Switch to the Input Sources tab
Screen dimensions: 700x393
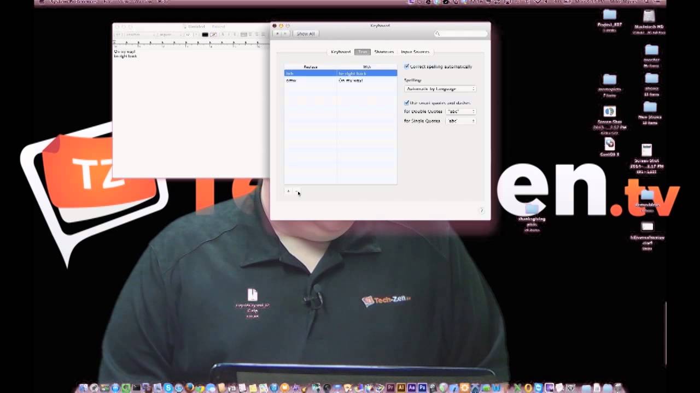pyautogui.click(x=415, y=52)
